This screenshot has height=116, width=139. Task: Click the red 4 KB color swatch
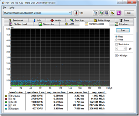[x=6, y=99]
